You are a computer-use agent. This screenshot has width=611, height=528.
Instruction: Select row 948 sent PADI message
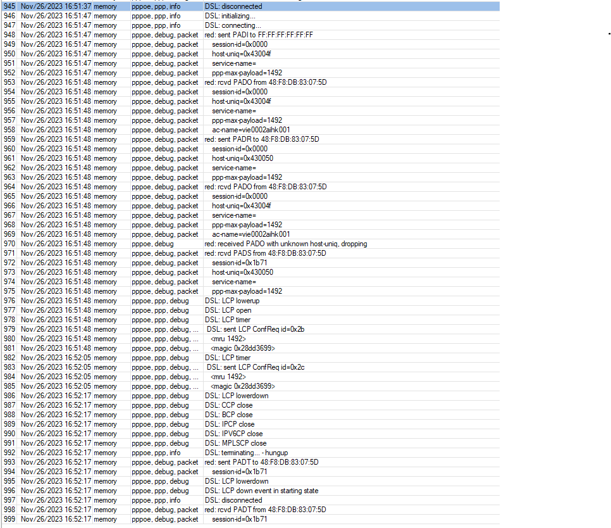(x=250, y=35)
